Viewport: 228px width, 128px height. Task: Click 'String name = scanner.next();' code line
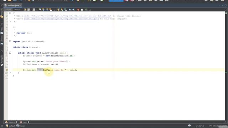(x=41, y=64)
